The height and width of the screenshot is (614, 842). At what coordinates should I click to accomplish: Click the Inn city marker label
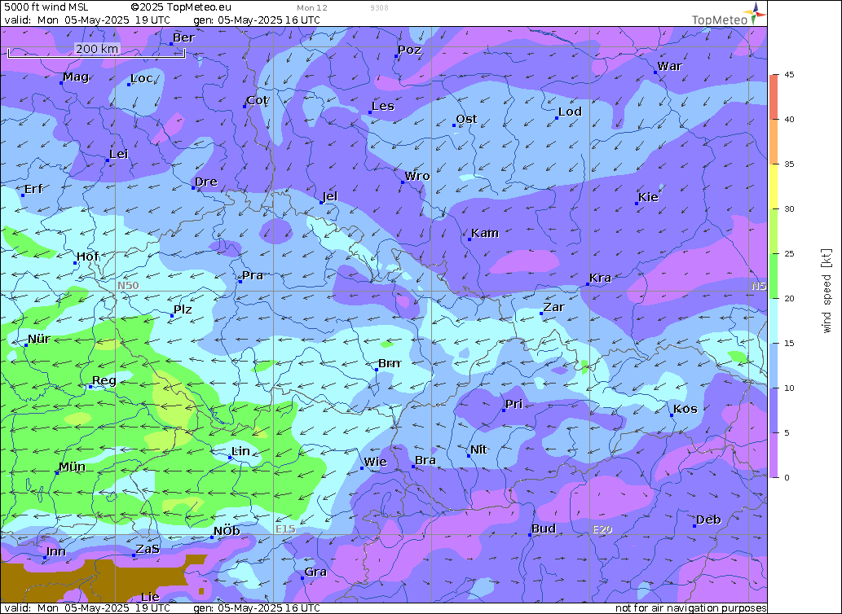[x=56, y=552]
